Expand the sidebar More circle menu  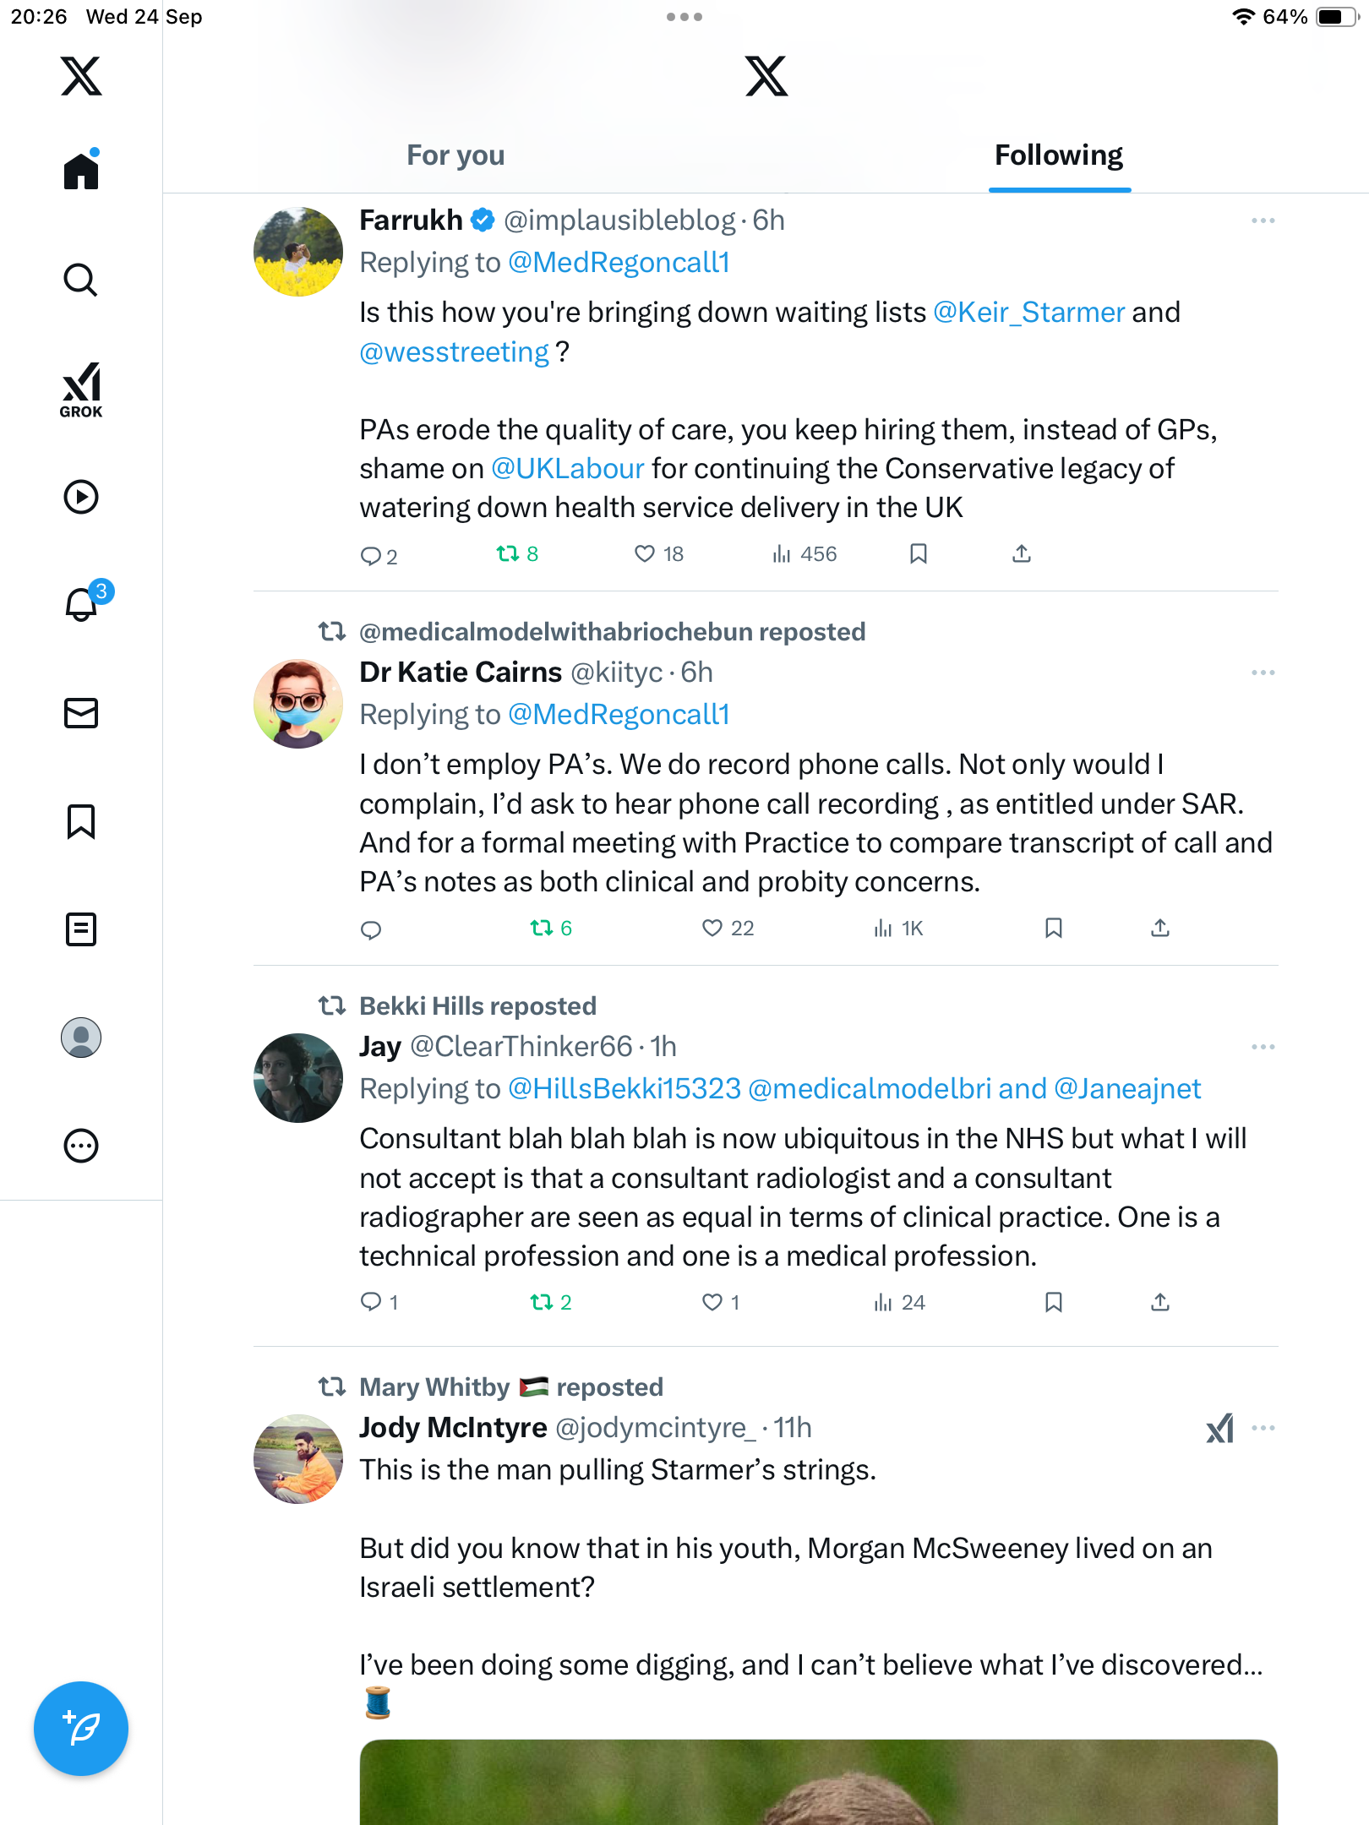tap(81, 1146)
